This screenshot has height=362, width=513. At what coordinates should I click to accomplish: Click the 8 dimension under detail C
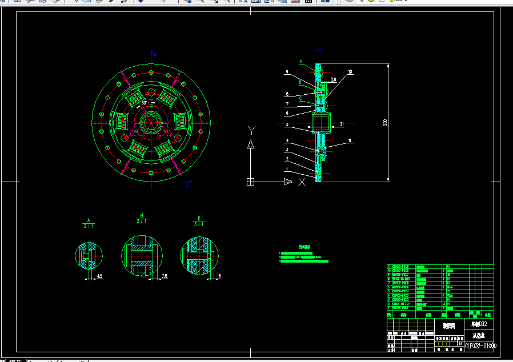[x=219, y=276]
